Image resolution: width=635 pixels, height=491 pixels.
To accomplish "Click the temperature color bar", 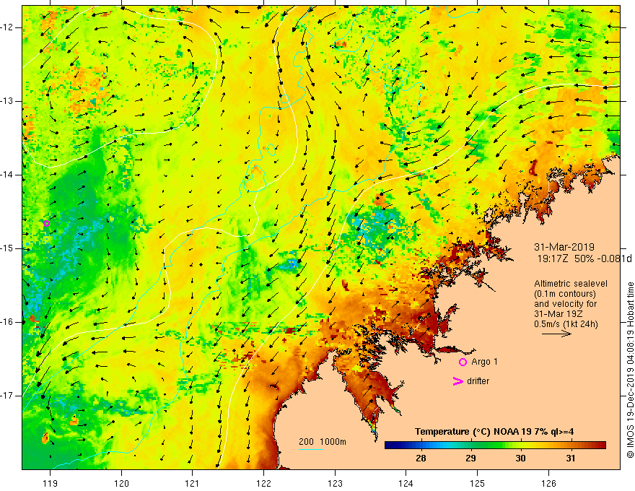I will point(495,446).
